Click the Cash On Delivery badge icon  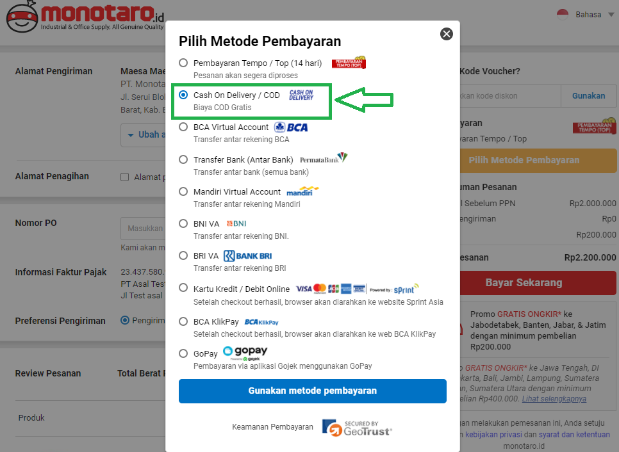click(x=301, y=95)
